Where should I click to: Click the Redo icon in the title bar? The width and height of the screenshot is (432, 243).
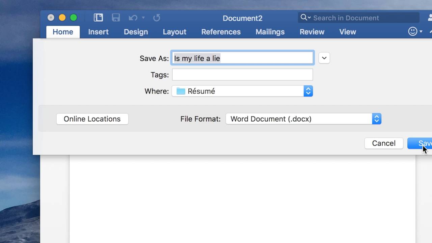(x=156, y=18)
